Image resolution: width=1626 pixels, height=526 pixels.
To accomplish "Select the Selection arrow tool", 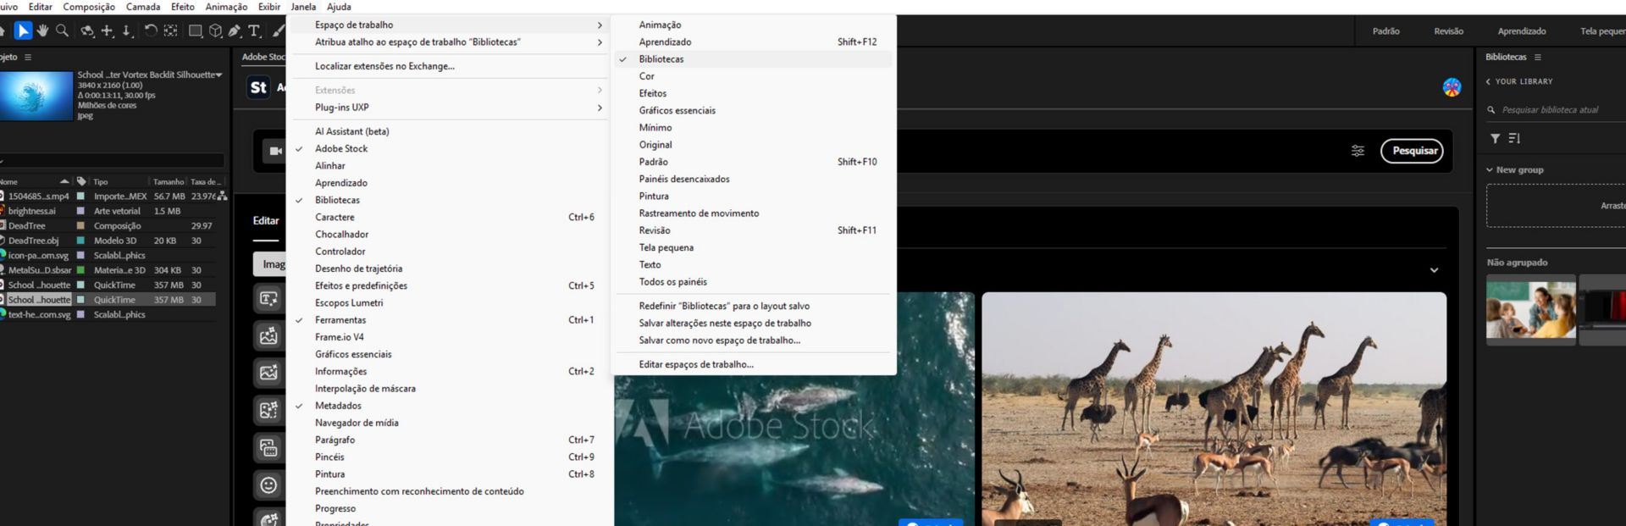I will pos(23,30).
